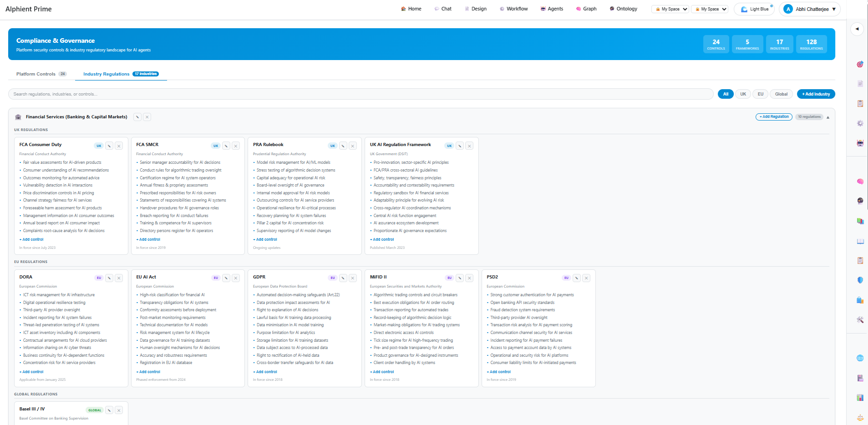Select the Industry Regulations tab

click(x=121, y=74)
